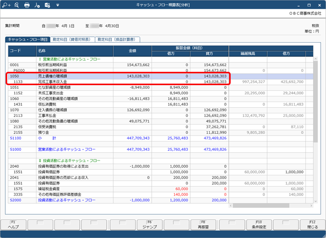
Task: Click the horizontal scrollbar thumb under the table
Action: pos(261,206)
